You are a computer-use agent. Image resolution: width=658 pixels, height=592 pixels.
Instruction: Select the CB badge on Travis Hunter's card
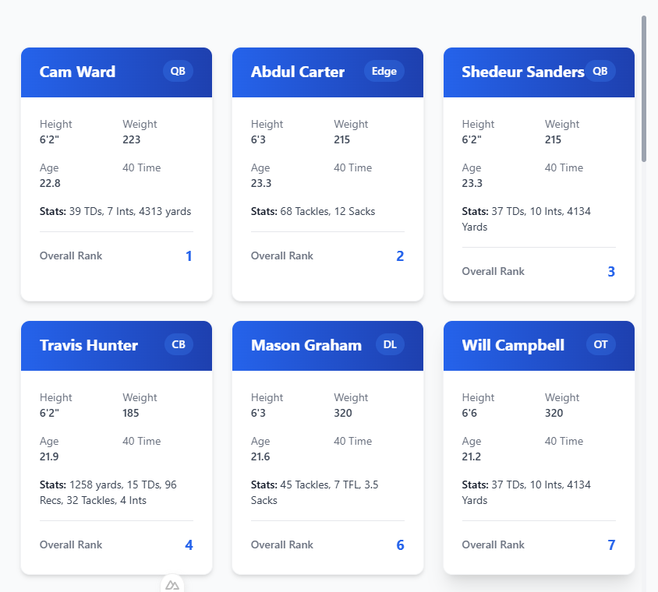(179, 344)
